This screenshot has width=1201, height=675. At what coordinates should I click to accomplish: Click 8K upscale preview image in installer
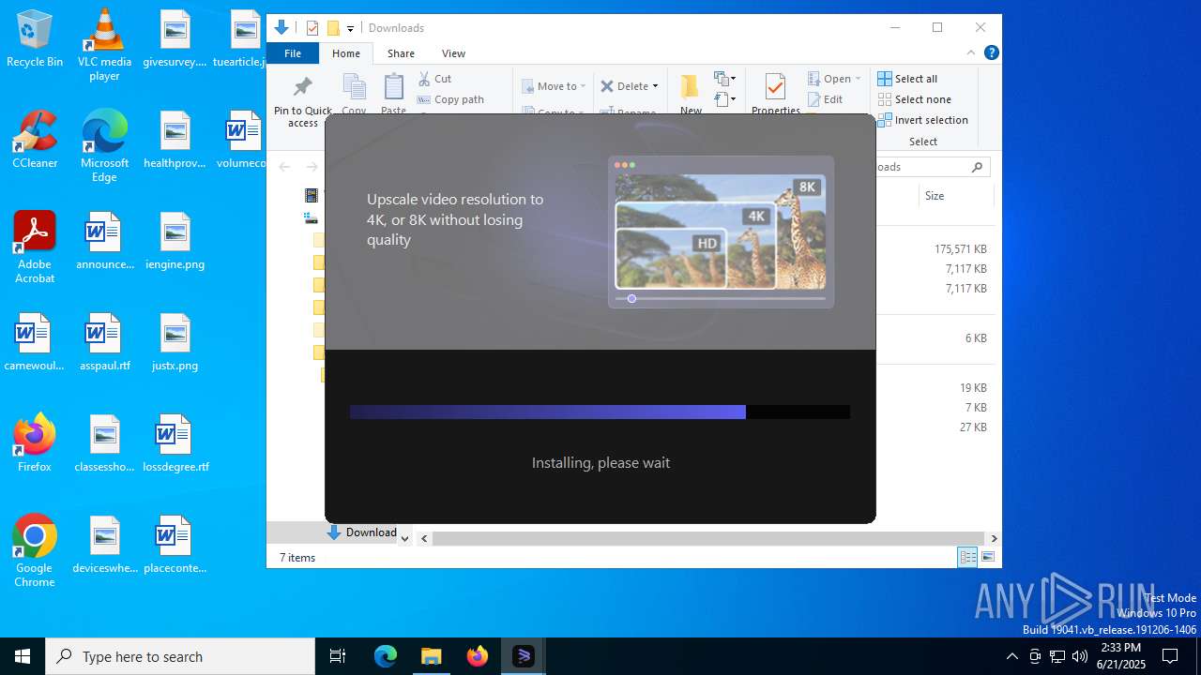[x=720, y=232]
